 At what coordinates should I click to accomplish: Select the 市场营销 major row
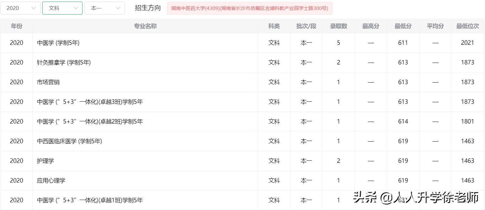(x=48, y=82)
